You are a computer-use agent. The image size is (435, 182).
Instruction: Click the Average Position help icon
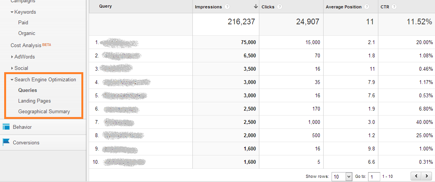[x=367, y=7]
